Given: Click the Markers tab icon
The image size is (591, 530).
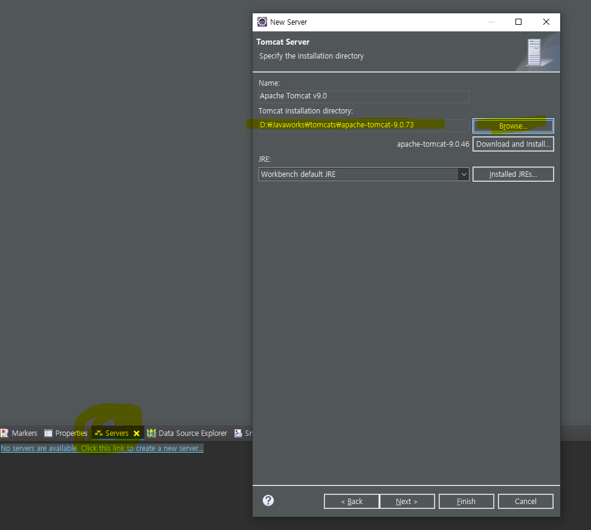Looking at the screenshot, I should tap(4, 433).
